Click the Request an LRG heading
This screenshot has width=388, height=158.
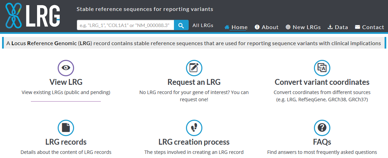coord(194,82)
